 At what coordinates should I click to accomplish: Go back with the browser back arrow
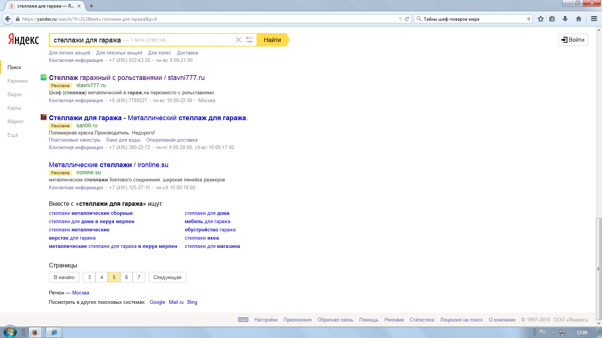(x=8, y=19)
